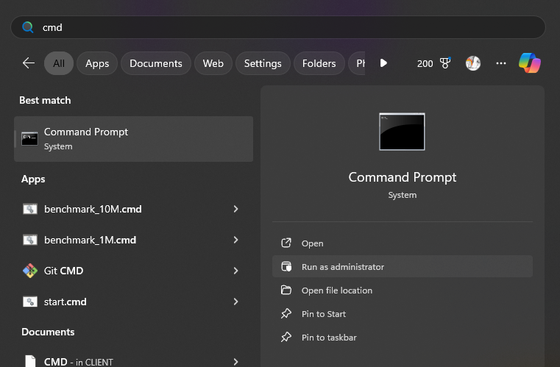Switch to the Apps filter tab
560x367 pixels.
pyautogui.click(x=97, y=63)
